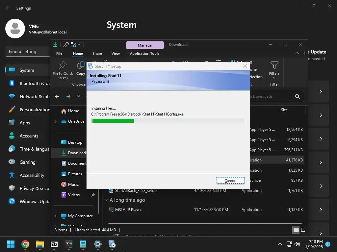Open the Manage tab in File Explorer
This screenshot has width=337, height=252.
tap(145, 45)
